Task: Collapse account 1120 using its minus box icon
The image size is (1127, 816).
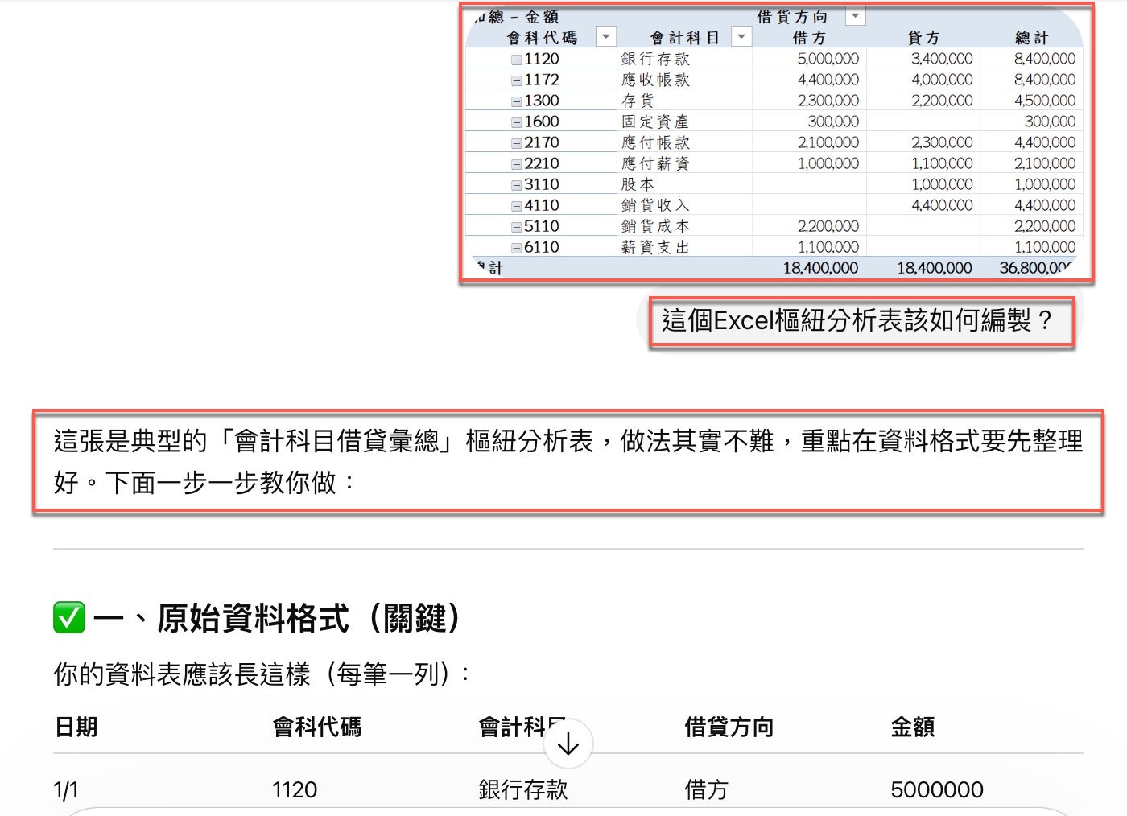Action: pos(515,58)
